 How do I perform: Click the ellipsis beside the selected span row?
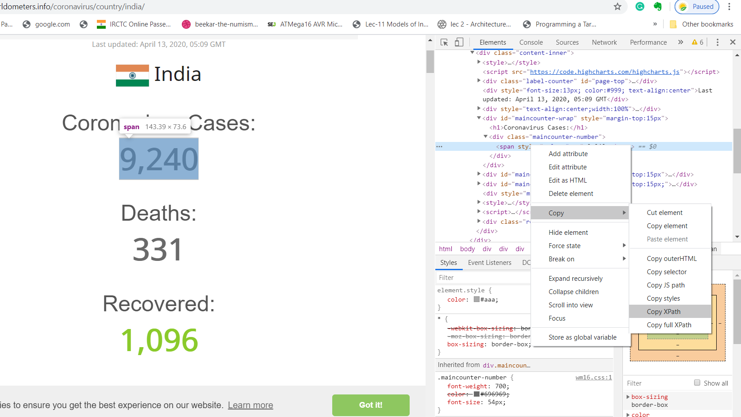439,146
